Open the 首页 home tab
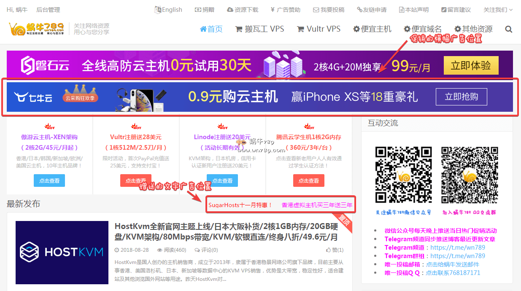This screenshot has height=291, width=521. tap(211, 29)
